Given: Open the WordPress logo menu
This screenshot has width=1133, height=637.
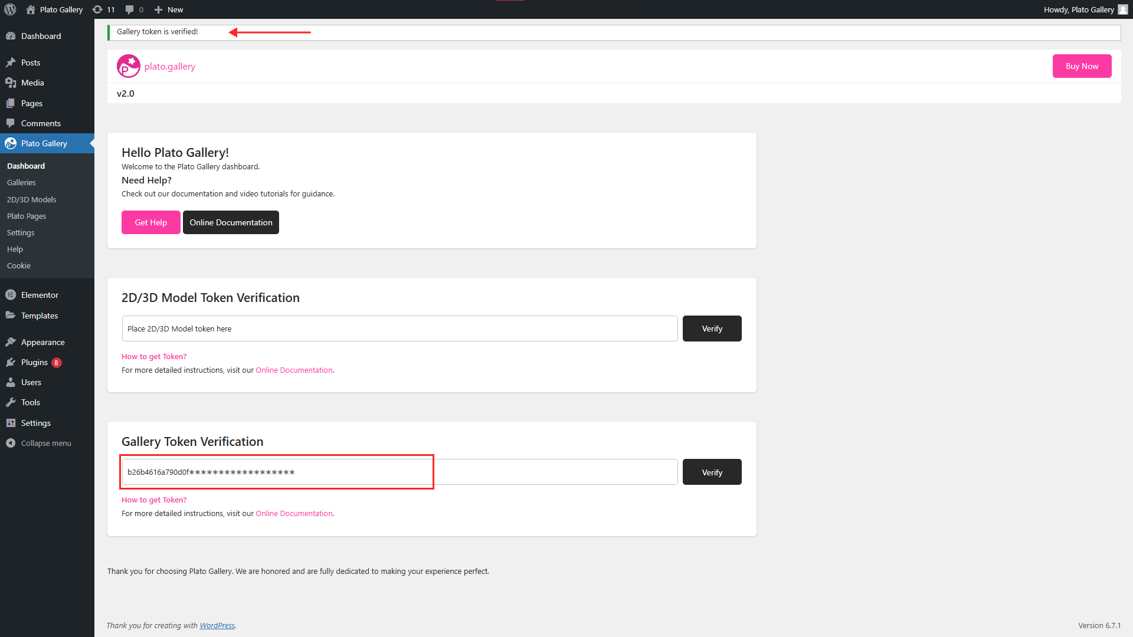Looking at the screenshot, I should tap(10, 9).
